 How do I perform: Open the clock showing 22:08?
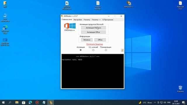point(176,102)
